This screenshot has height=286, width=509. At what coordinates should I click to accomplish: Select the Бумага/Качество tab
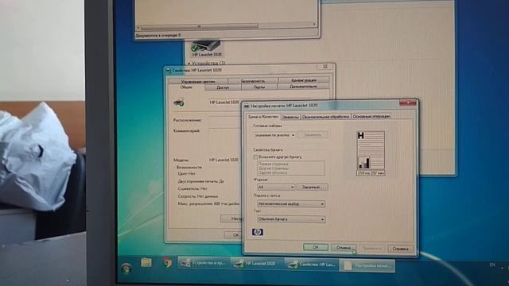[263, 117]
